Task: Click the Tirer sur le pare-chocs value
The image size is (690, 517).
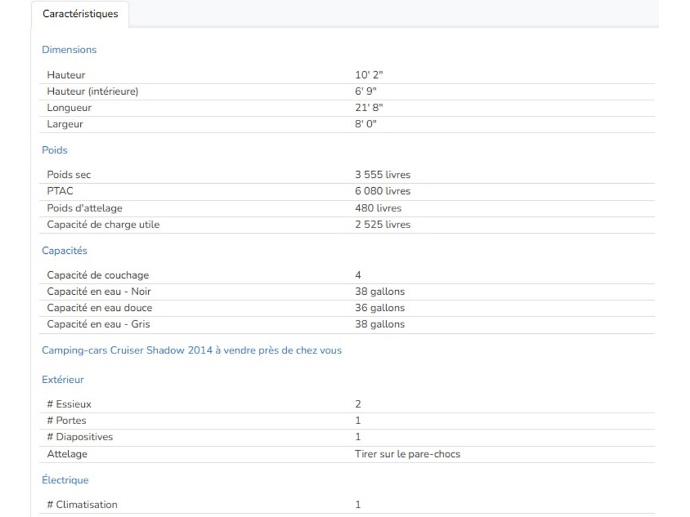Action: point(407,454)
